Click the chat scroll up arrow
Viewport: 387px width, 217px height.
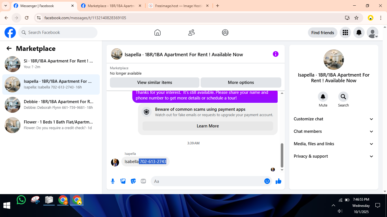click(x=282, y=93)
